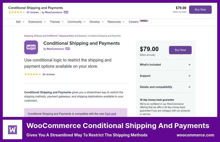Image resolution: width=220 pixels, height=142 pixels.
Task: Click the HIRING! badge next to Careers
Action: tap(144, 21)
